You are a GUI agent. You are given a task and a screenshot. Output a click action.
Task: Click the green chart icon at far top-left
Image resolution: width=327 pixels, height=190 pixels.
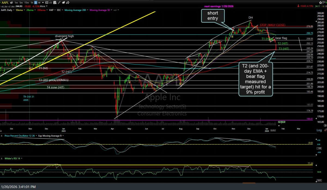click(1, 2)
